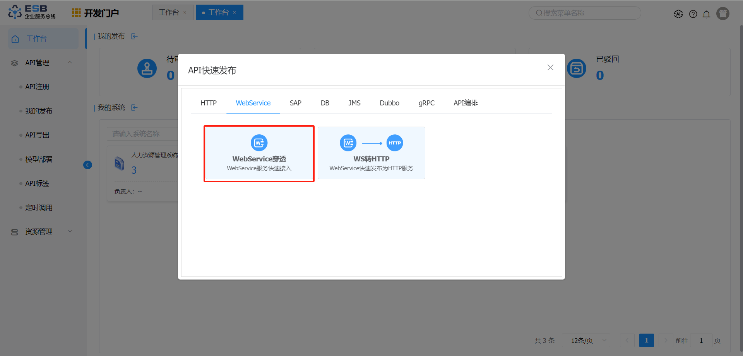
Task: Switch to the SAP tab
Action: (x=296, y=103)
